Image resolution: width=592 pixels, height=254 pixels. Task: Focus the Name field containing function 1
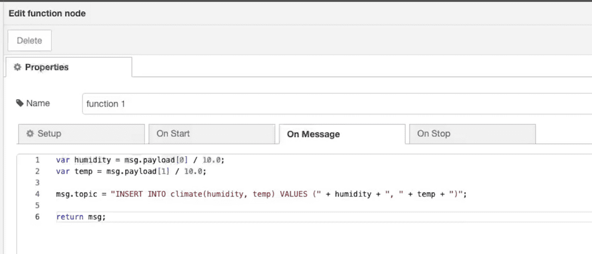coord(337,104)
